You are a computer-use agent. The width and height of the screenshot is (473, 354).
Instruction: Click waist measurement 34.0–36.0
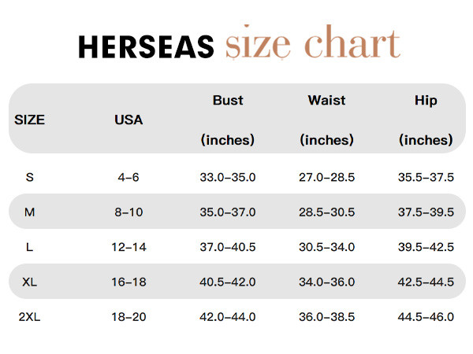pos(327,282)
